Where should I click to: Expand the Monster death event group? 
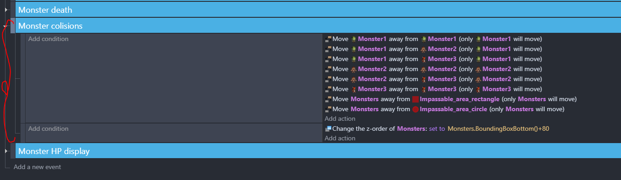tap(6, 9)
